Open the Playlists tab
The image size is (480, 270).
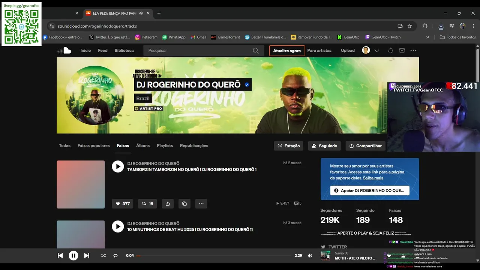(165, 145)
